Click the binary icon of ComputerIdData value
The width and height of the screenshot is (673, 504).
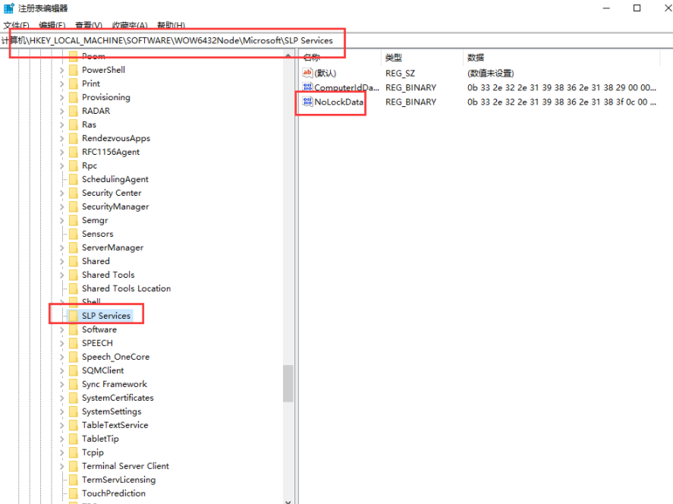click(x=307, y=87)
